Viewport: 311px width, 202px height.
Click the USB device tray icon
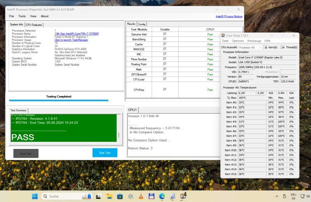coord(285,196)
